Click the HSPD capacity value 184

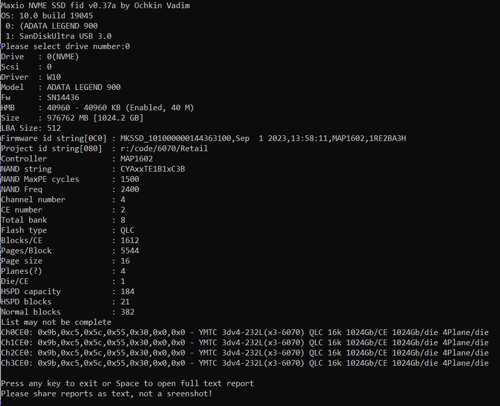tap(127, 292)
